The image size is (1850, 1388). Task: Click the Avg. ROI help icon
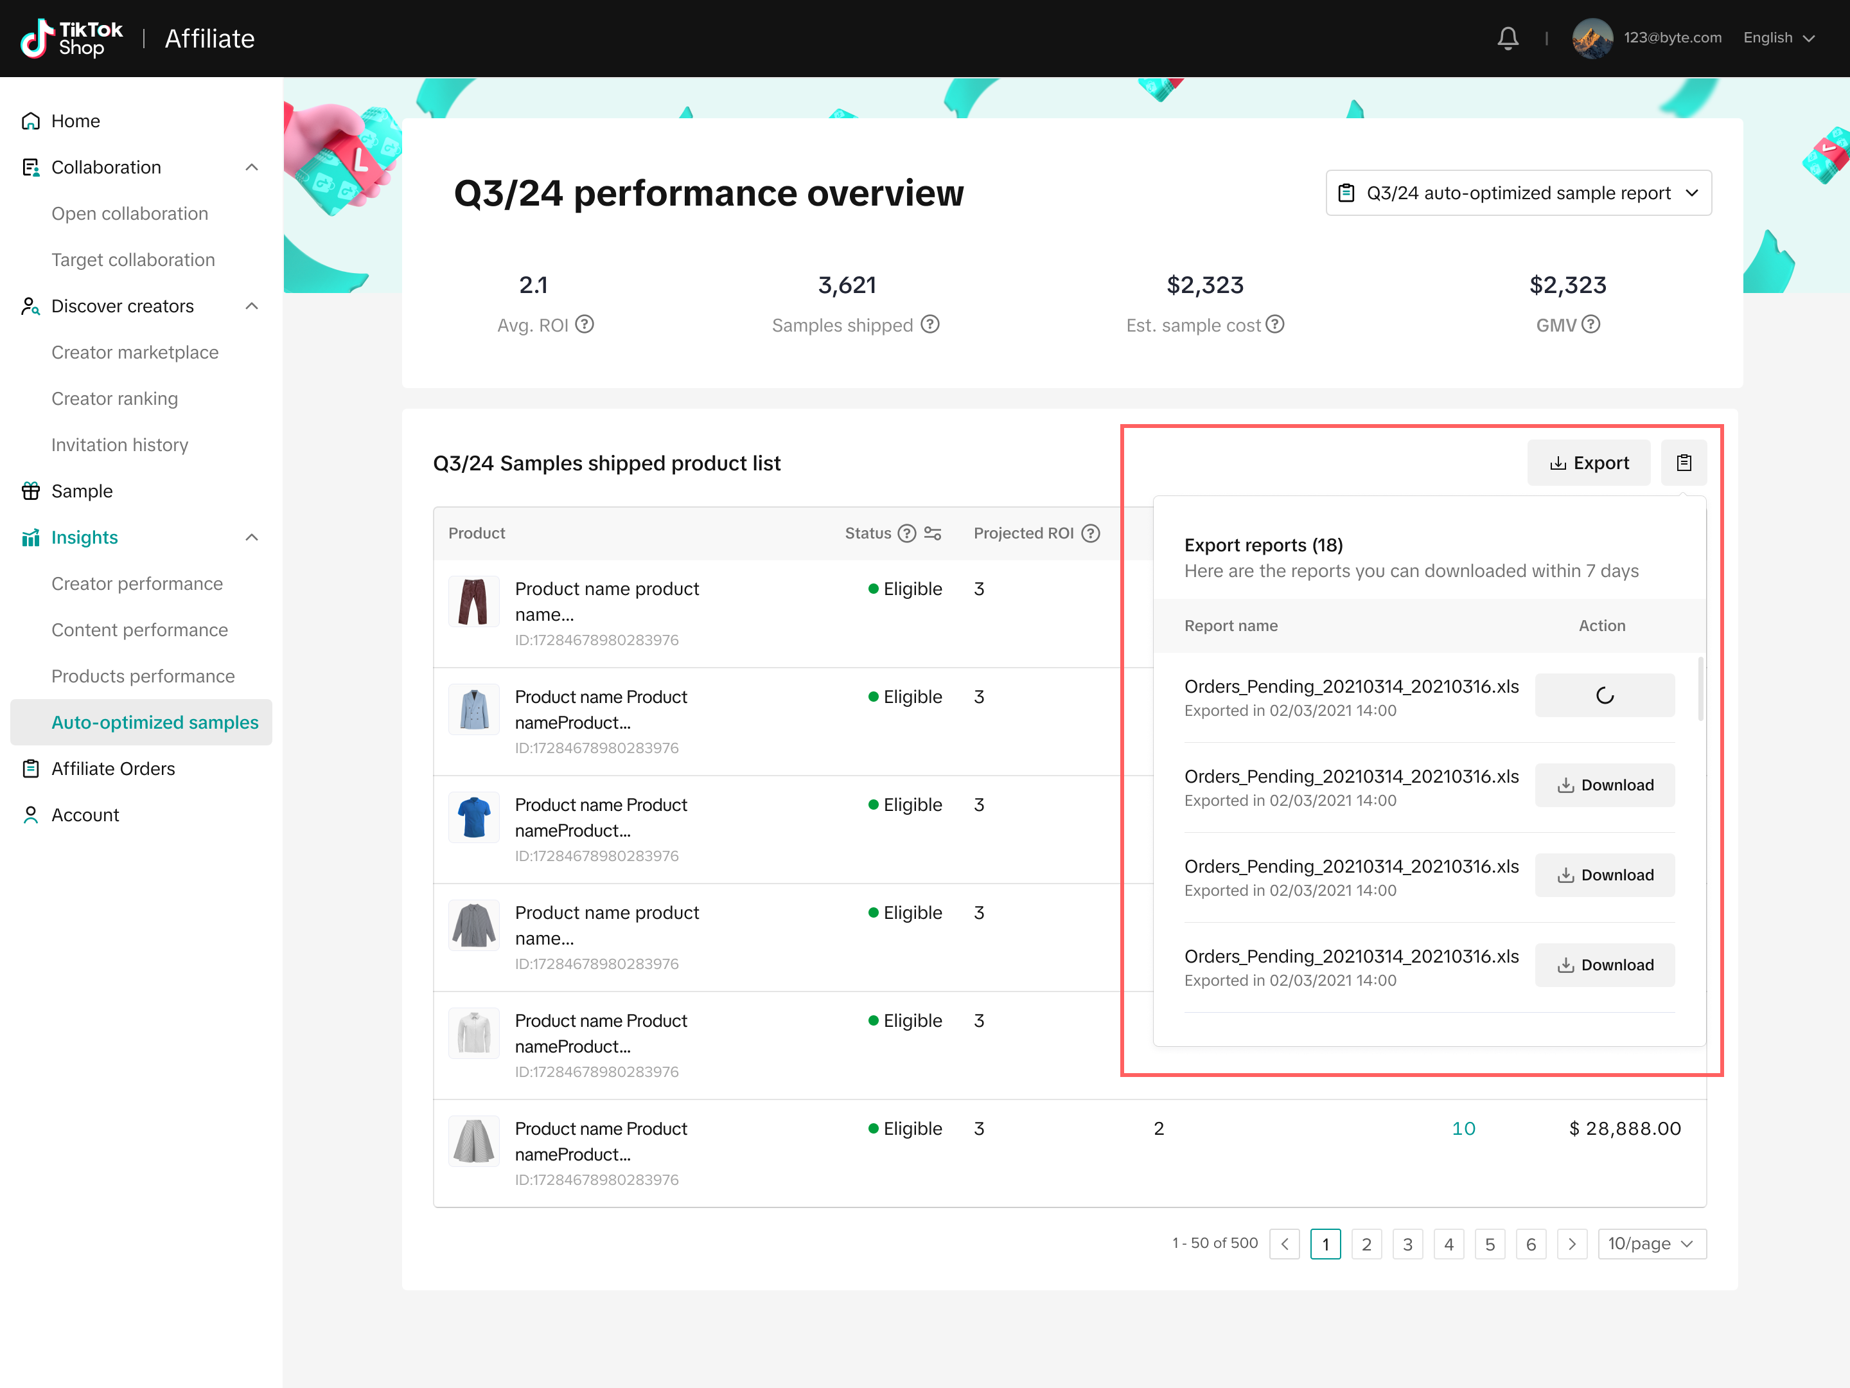pos(585,325)
